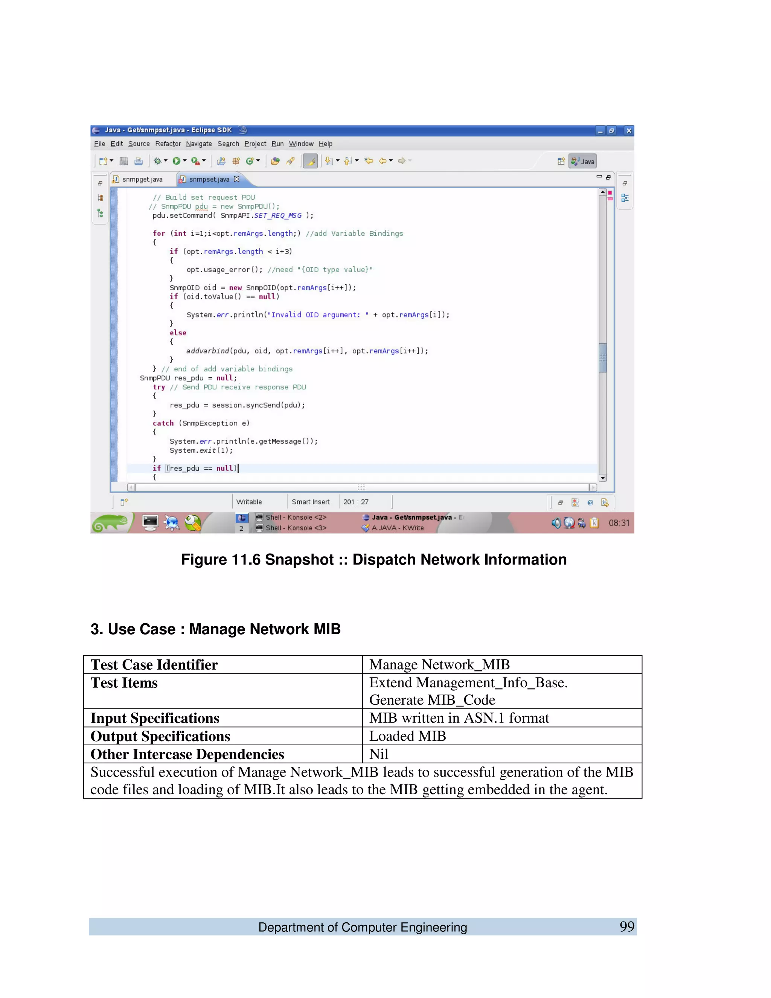The width and height of the screenshot is (771, 998).
Task: Click the New file wizard icon
Action: pyautogui.click(x=103, y=161)
